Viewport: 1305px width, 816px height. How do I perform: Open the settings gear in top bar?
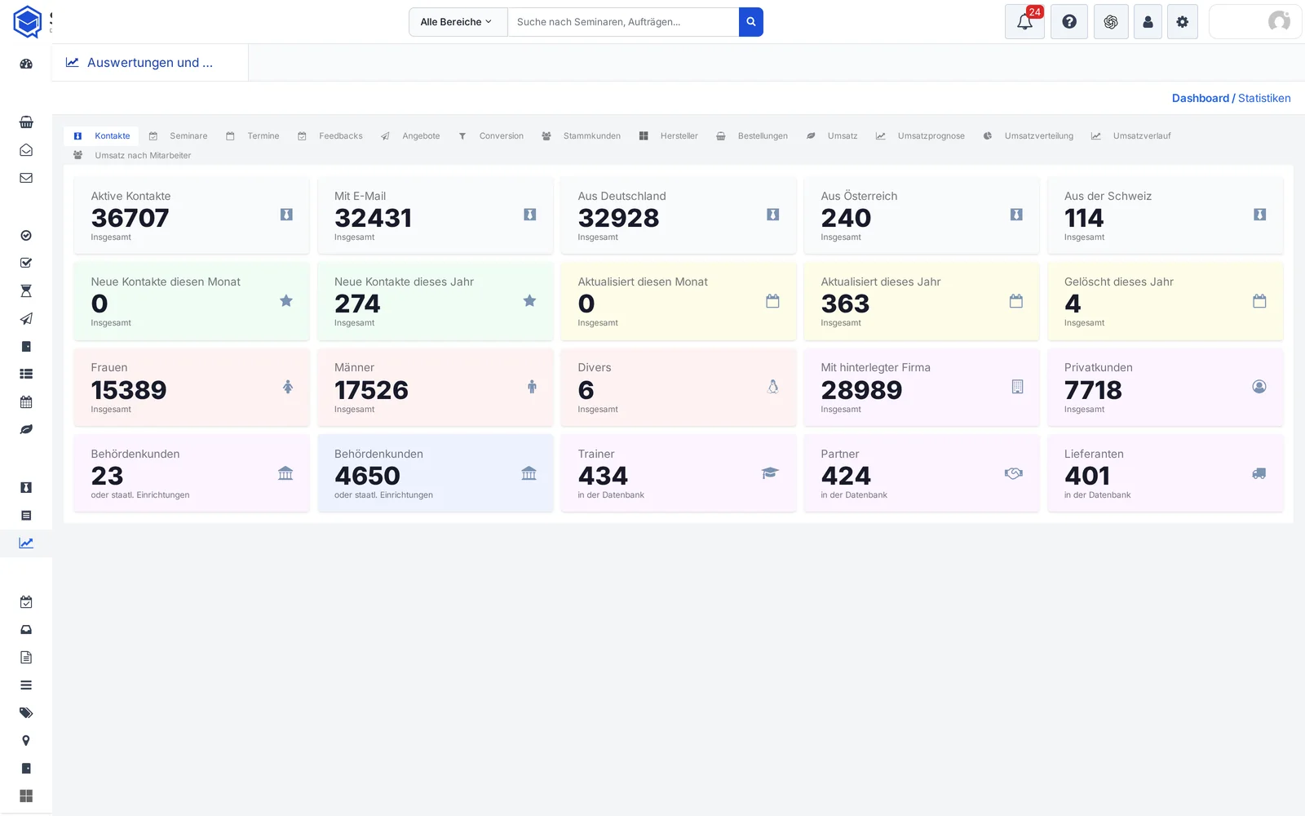click(1183, 22)
